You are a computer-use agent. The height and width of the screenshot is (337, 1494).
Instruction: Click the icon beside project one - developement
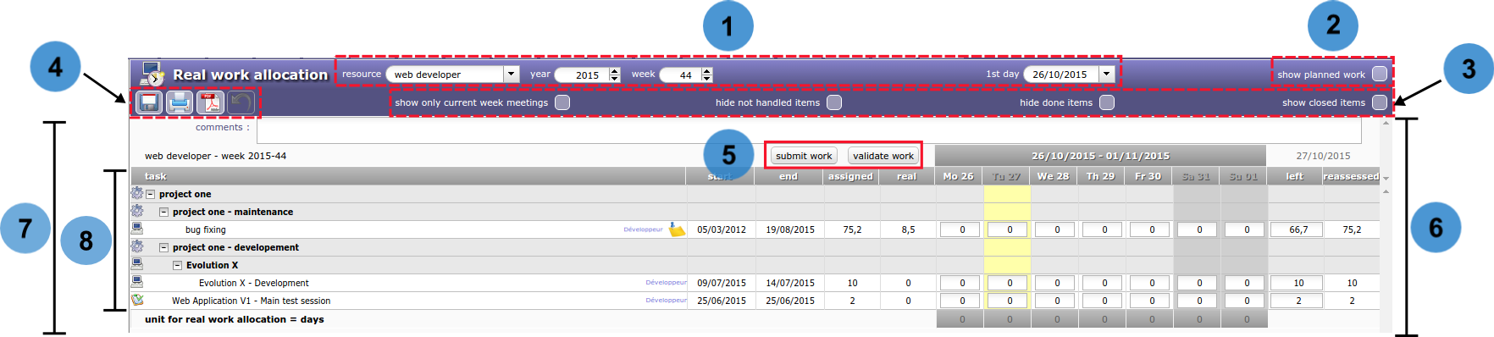[x=136, y=246]
